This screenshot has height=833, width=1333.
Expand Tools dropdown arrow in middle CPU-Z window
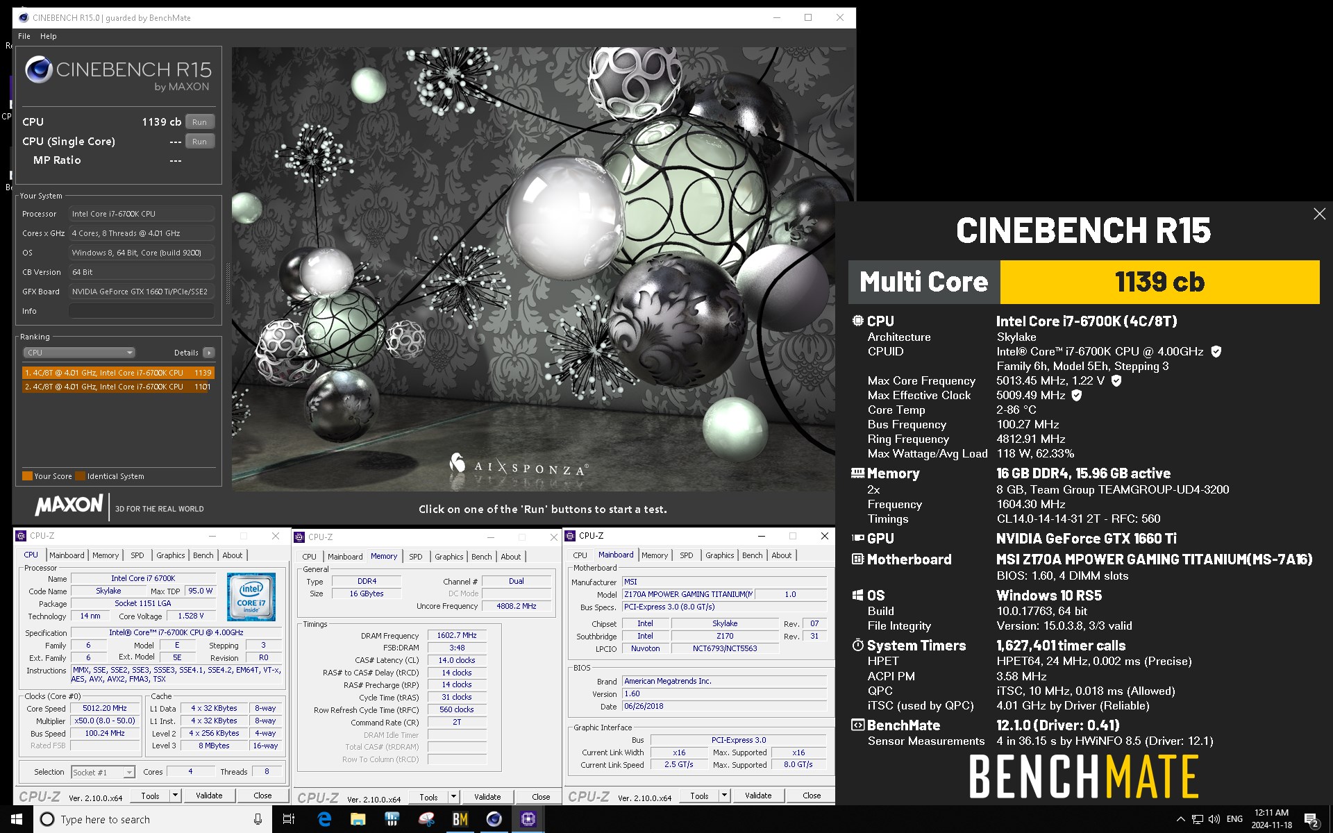pos(453,797)
